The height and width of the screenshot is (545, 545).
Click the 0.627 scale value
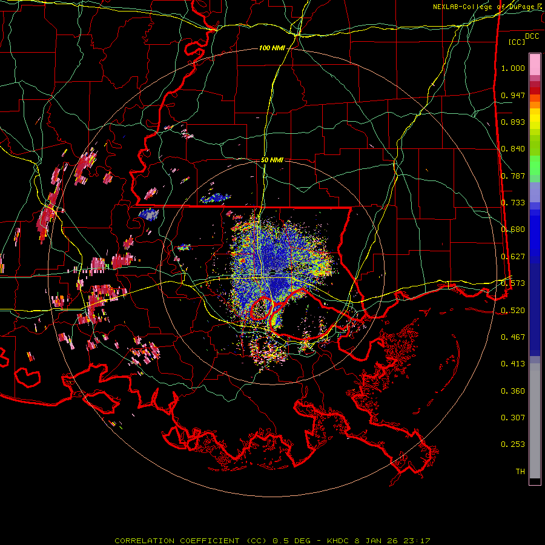513,257
